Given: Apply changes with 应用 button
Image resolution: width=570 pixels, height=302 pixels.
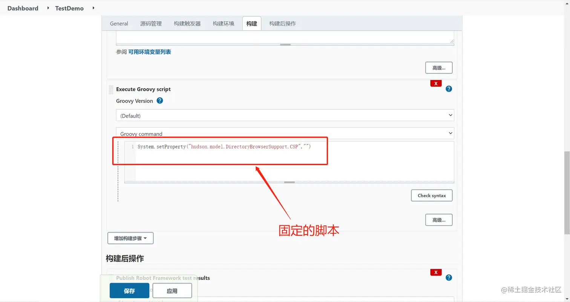Looking at the screenshot, I should 172,291.
